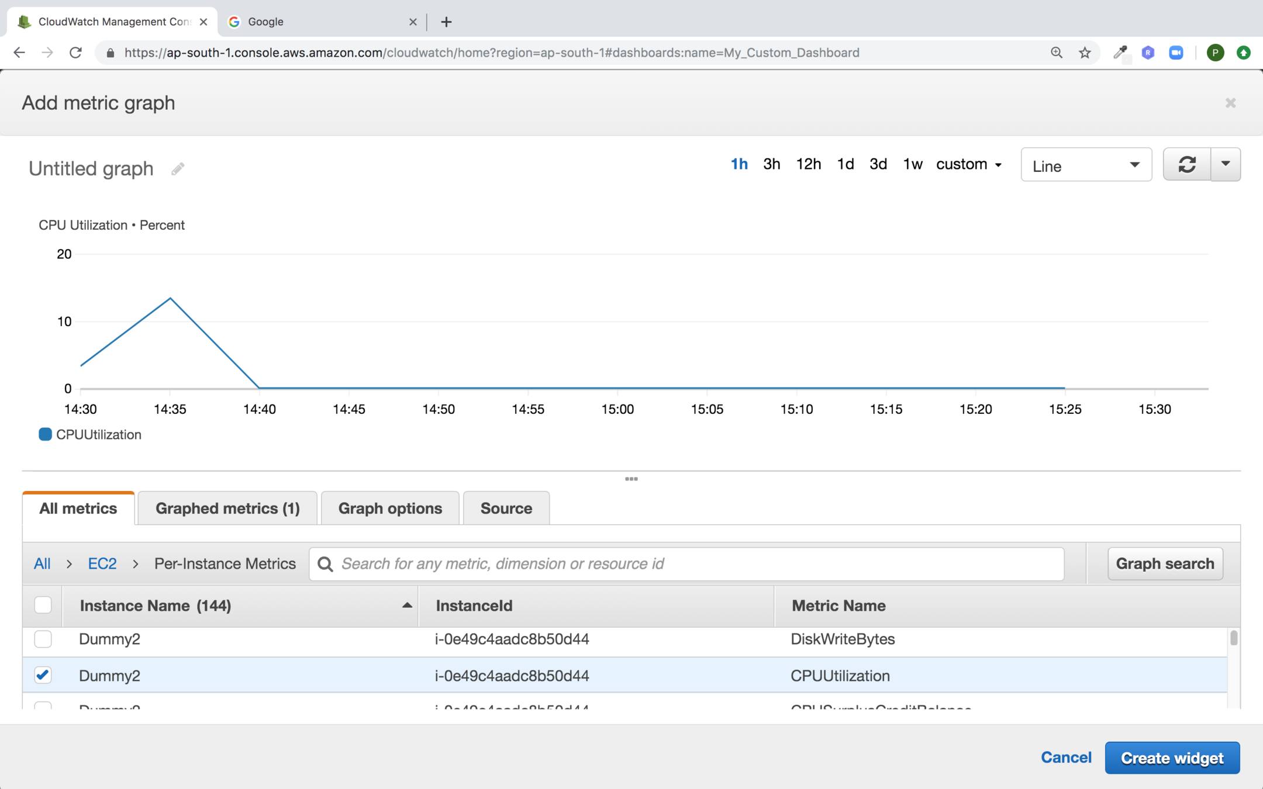
Task: Click the EC2 breadcrumb link
Action: [102, 563]
